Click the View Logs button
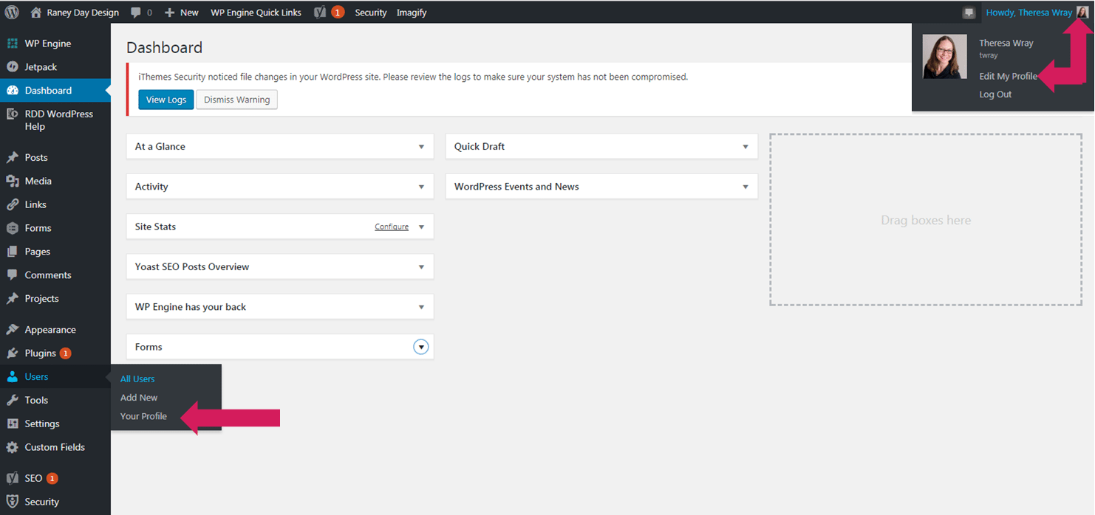Viewport: 1095px width, 515px height. coord(166,100)
